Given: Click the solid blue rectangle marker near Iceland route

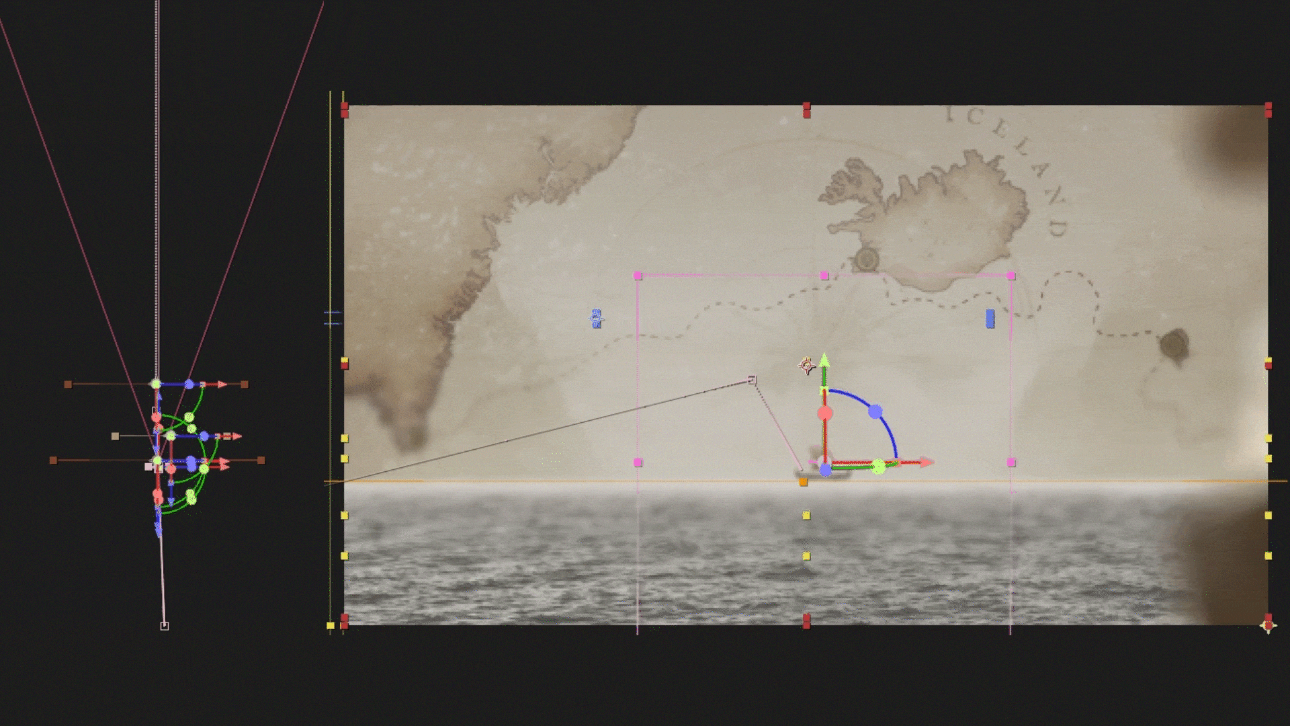Looking at the screenshot, I should click(990, 319).
